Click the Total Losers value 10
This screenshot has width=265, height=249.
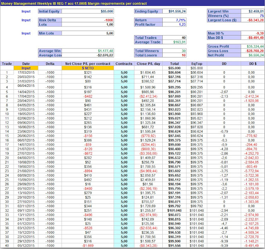click(x=174, y=55)
